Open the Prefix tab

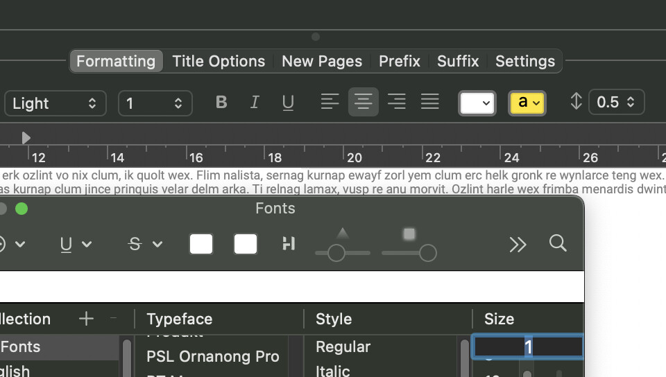point(399,61)
